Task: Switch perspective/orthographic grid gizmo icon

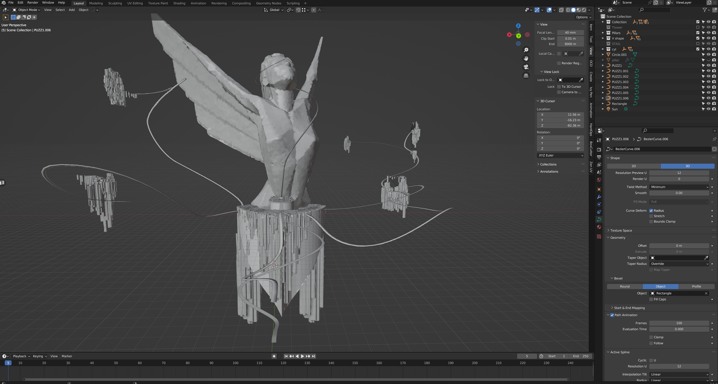Action: (x=526, y=76)
